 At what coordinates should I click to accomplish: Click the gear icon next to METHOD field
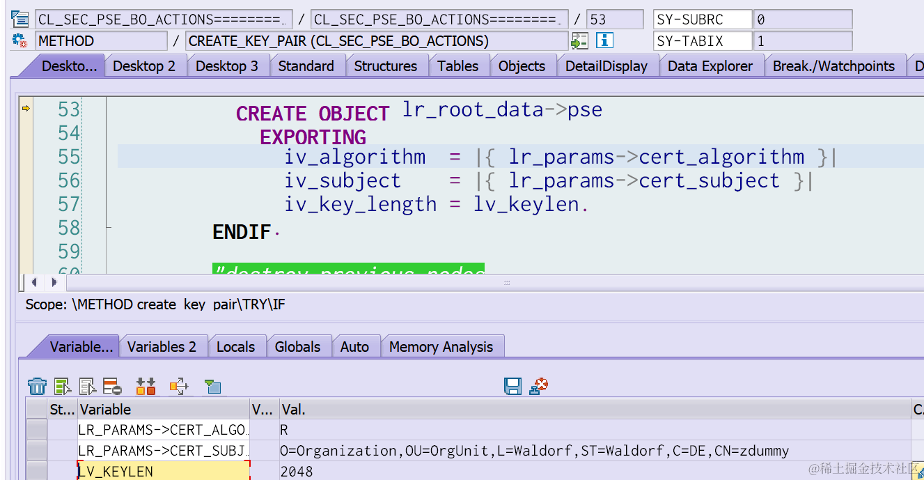(x=19, y=40)
